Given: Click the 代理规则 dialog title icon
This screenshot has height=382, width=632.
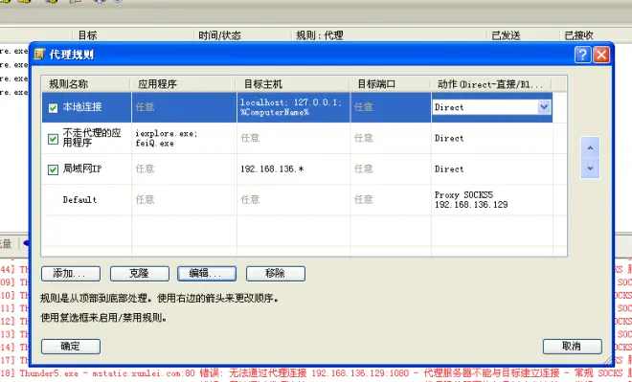Looking at the screenshot, I should coord(39,54).
